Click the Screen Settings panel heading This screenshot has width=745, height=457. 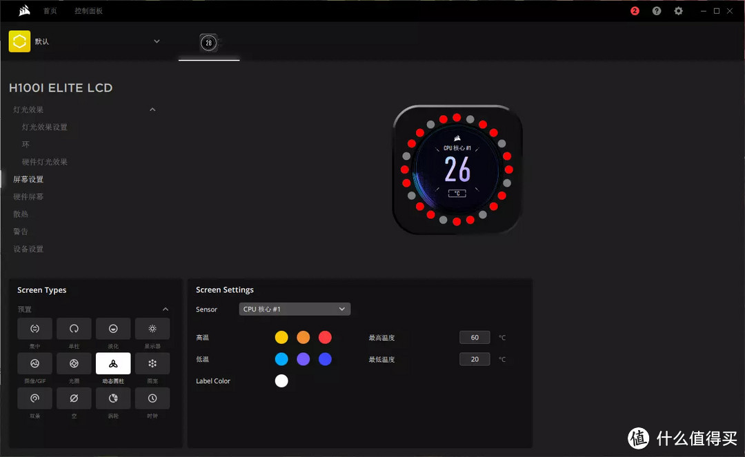point(225,290)
